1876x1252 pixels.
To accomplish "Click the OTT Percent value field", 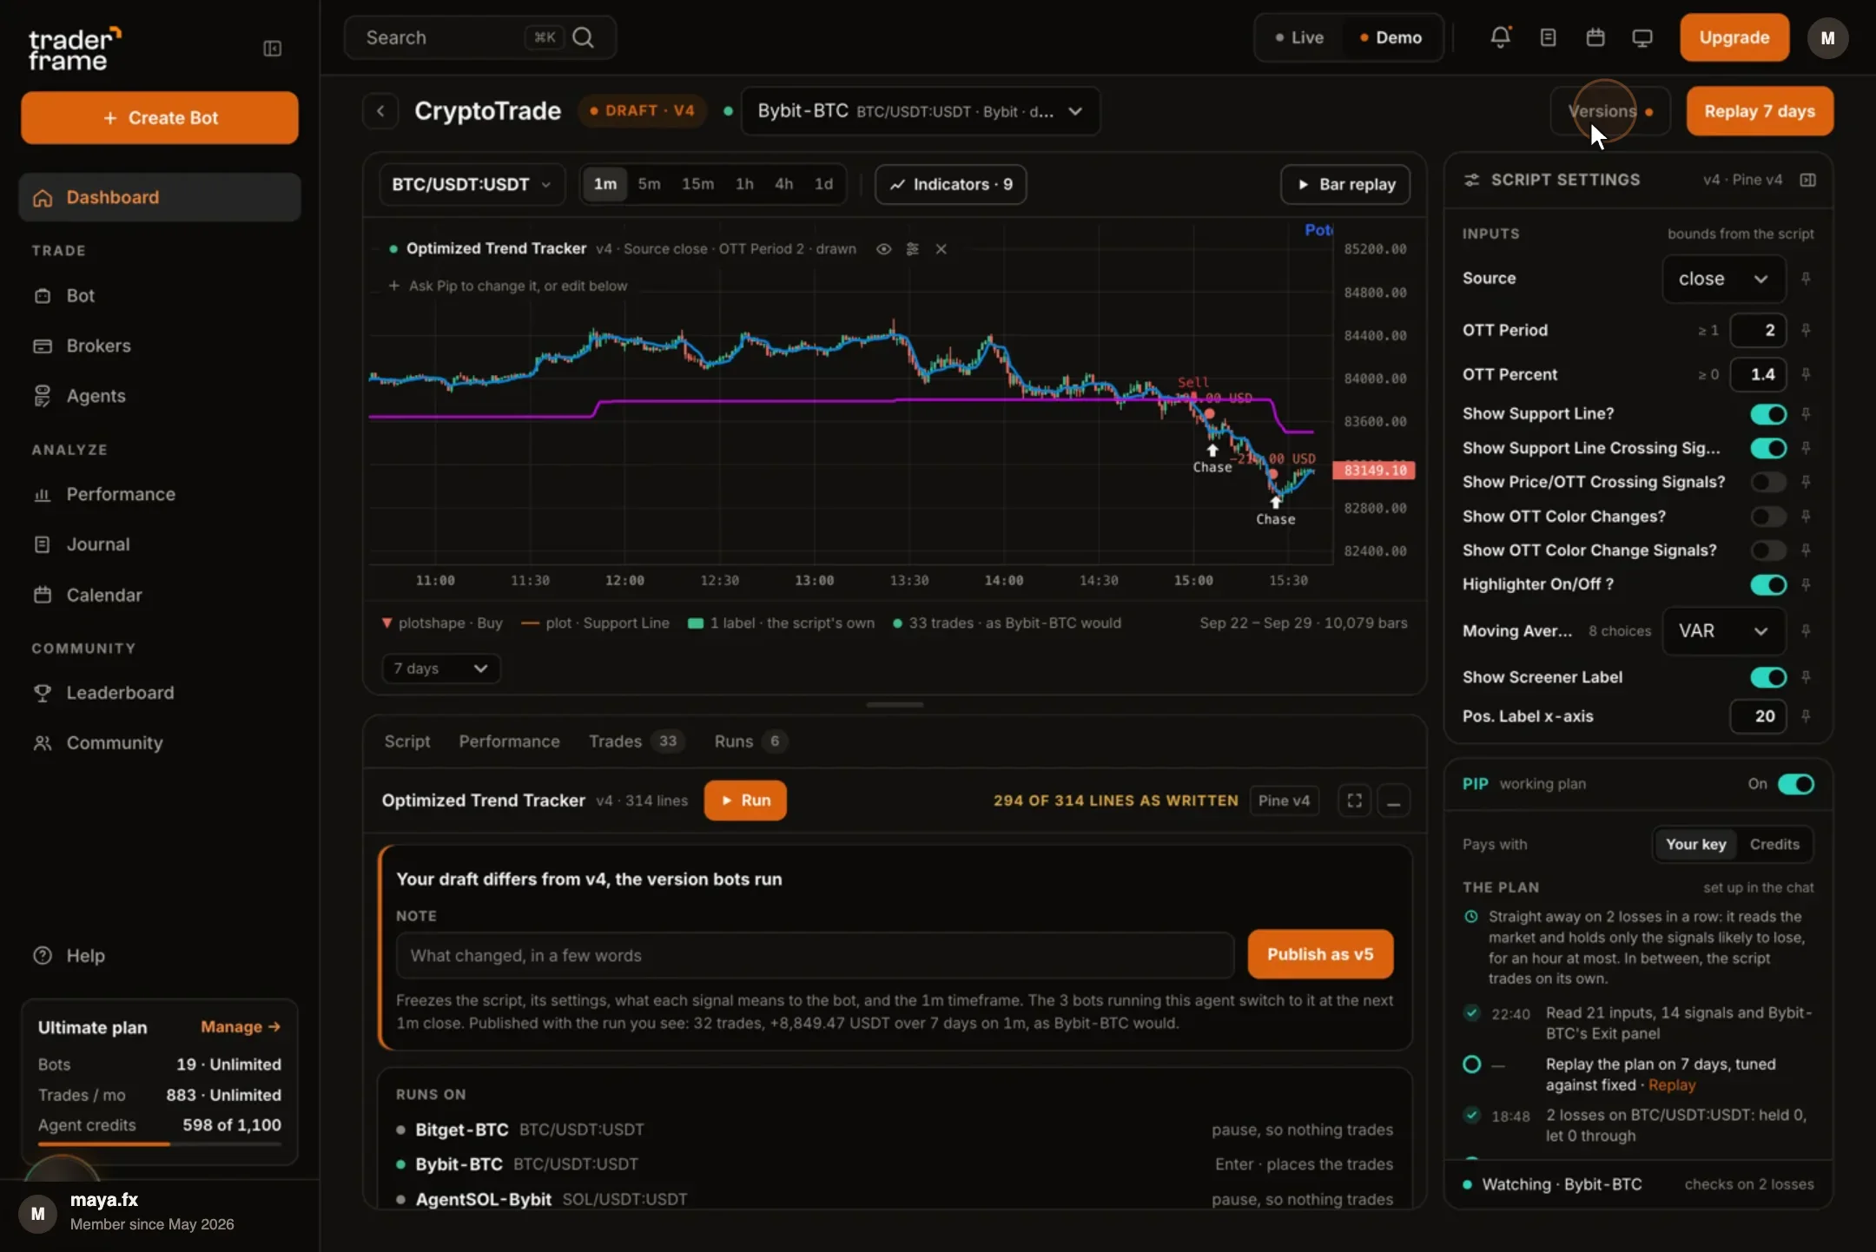I will pos(1758,374).
